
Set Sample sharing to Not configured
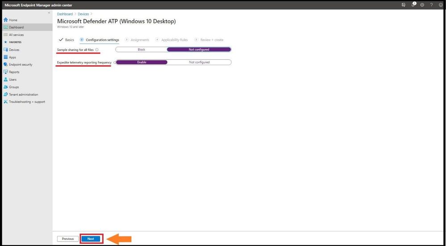click(x=199, y=50)
